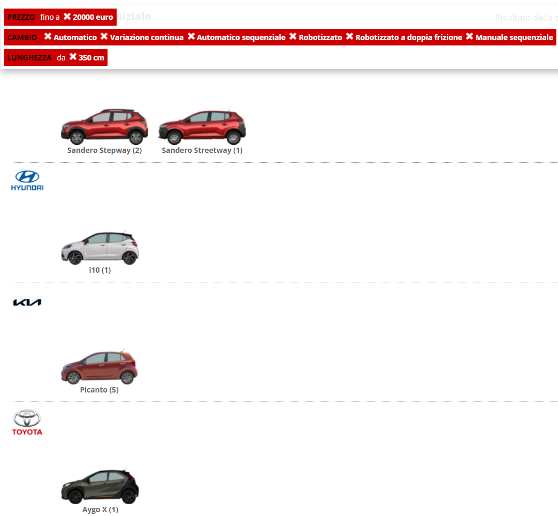Click the Automatico filter text
Screen dimensions: 558x516
click(75, 37)
